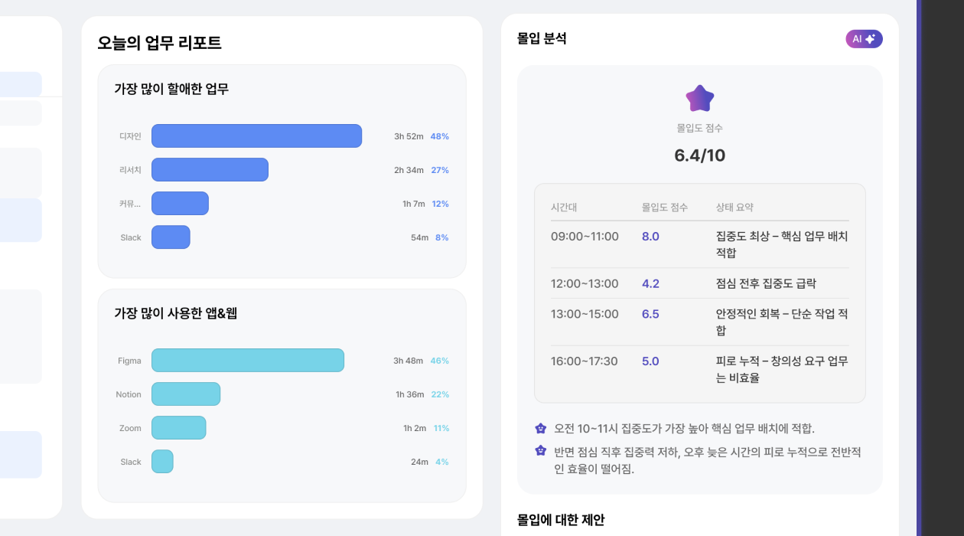Click second star bullet icon in insights
The image size is (964, 536).
coord(541,451)
